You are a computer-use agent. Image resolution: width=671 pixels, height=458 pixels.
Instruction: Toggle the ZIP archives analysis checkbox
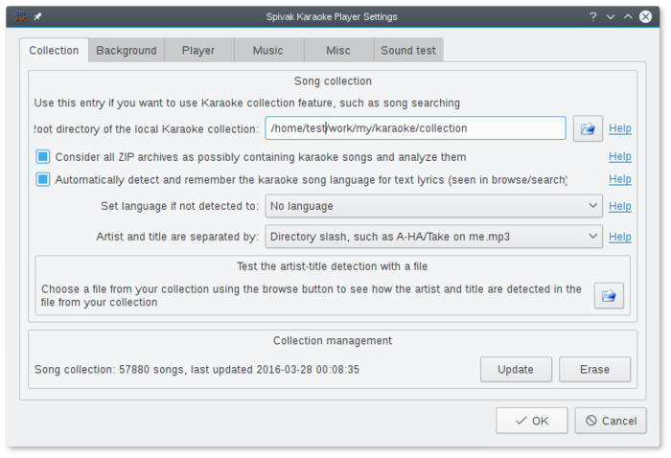(x=42, y=156)
